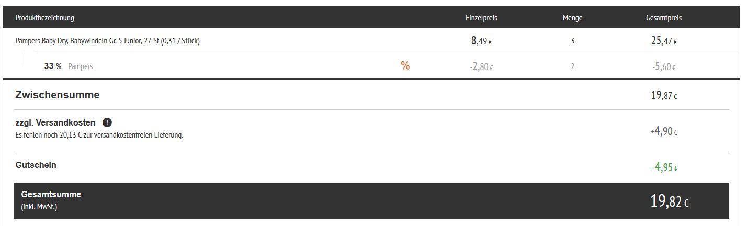This screenshot has width=747, height=226.
Task: Click the product quantity value 3
Action: (573, 41)
